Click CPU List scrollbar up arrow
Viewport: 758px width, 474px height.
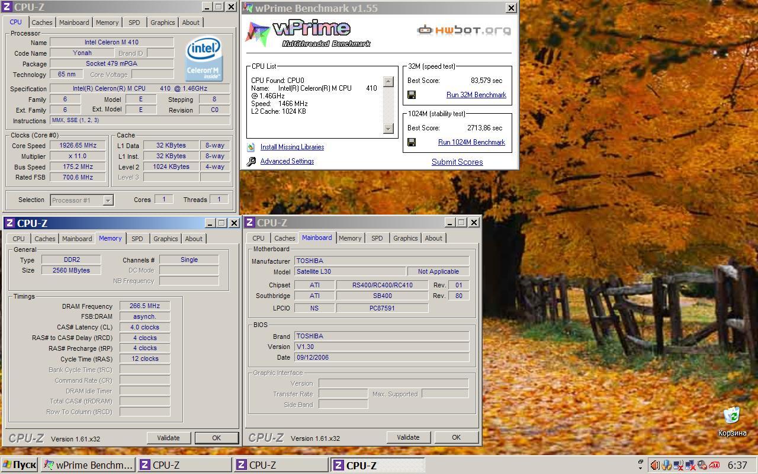point(388,82)
